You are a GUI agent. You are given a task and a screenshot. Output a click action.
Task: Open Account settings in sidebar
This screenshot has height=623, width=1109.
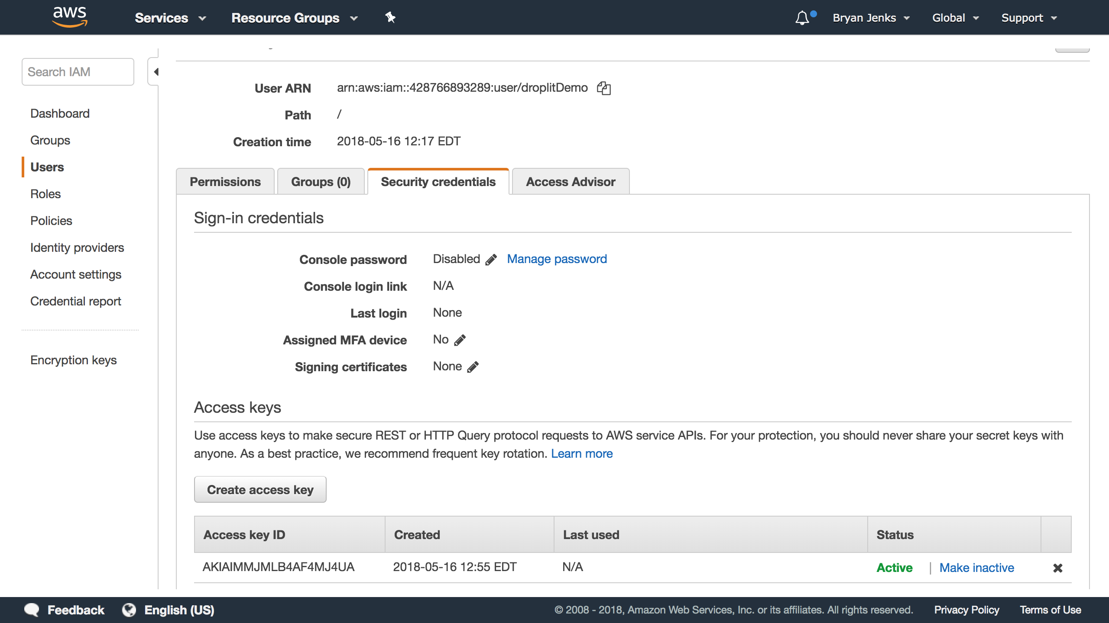point(76,274)
